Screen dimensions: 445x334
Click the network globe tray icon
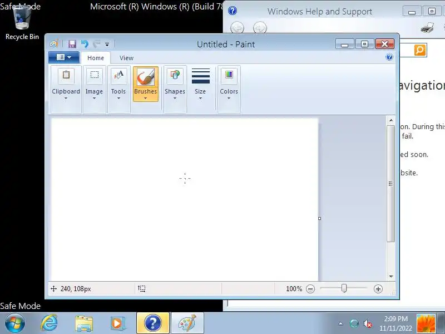(354, 323)
